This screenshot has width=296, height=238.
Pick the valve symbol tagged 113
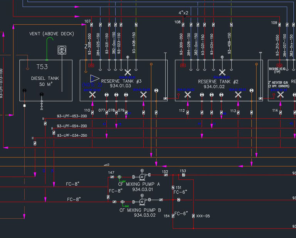(x=238, y=112)
